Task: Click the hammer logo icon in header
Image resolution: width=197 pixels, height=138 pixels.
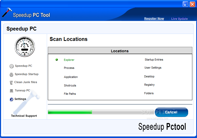Action: (7, 12)
